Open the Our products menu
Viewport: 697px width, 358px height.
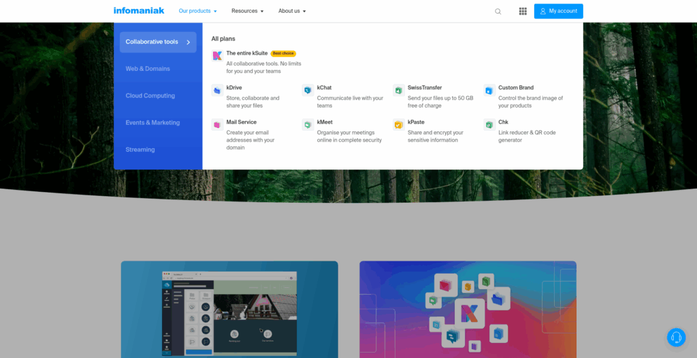[198, 11]
